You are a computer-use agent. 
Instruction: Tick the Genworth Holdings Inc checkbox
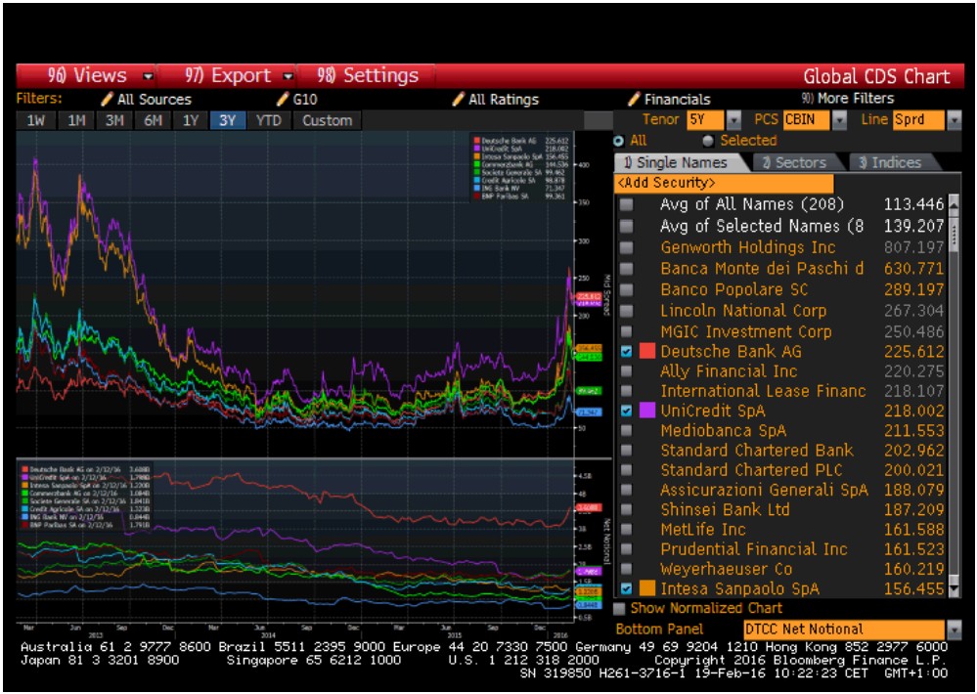click(626, 247)
